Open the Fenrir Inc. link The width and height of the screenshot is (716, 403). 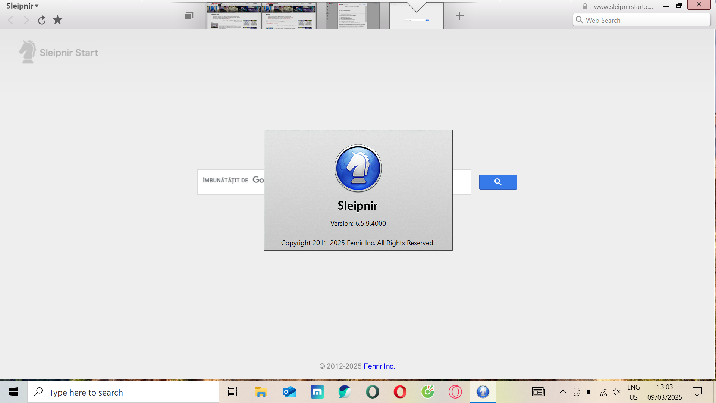click(379, 366)
